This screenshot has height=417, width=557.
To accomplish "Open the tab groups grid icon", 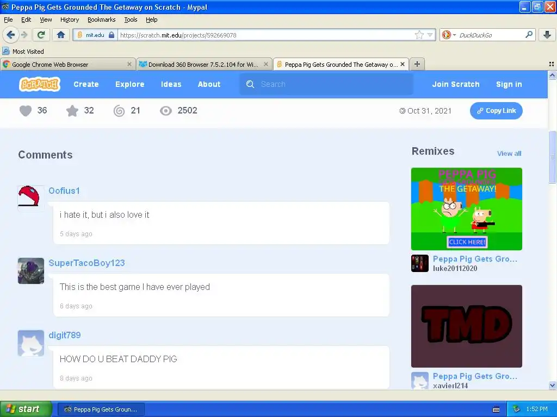I will click(552, 64).
